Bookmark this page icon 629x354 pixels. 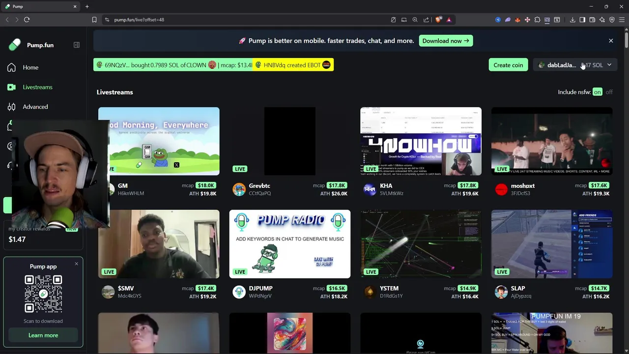coord(94,20)
